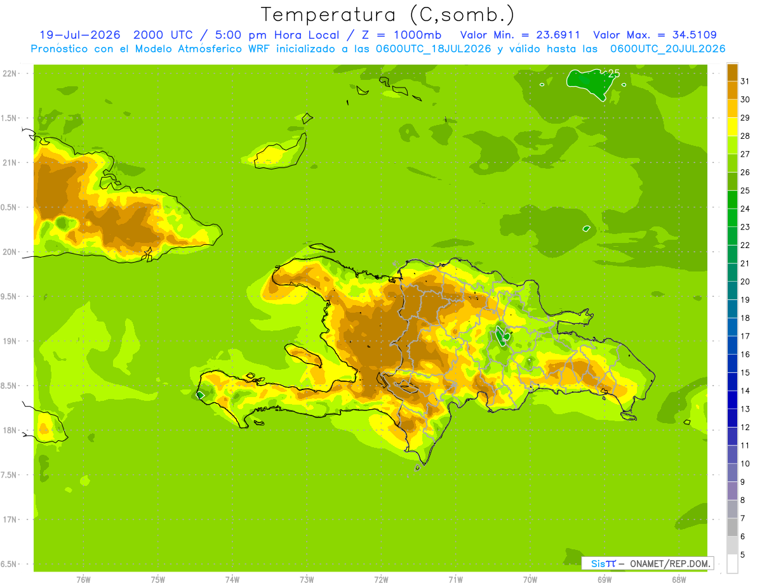Click legend value "5"
This screenshot has height=588, width=762.
point(743,554)
